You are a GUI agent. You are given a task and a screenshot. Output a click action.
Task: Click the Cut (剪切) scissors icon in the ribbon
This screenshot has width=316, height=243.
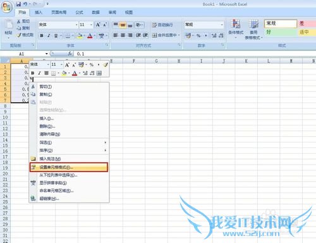(19, 22)
